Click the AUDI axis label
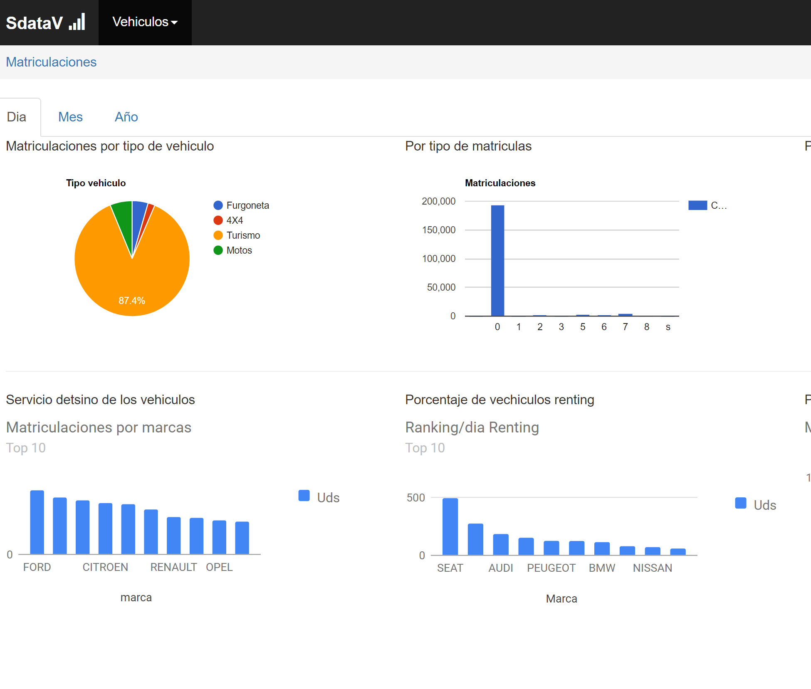This screenshot has height=689, width=811. click(x=501, y=568)
